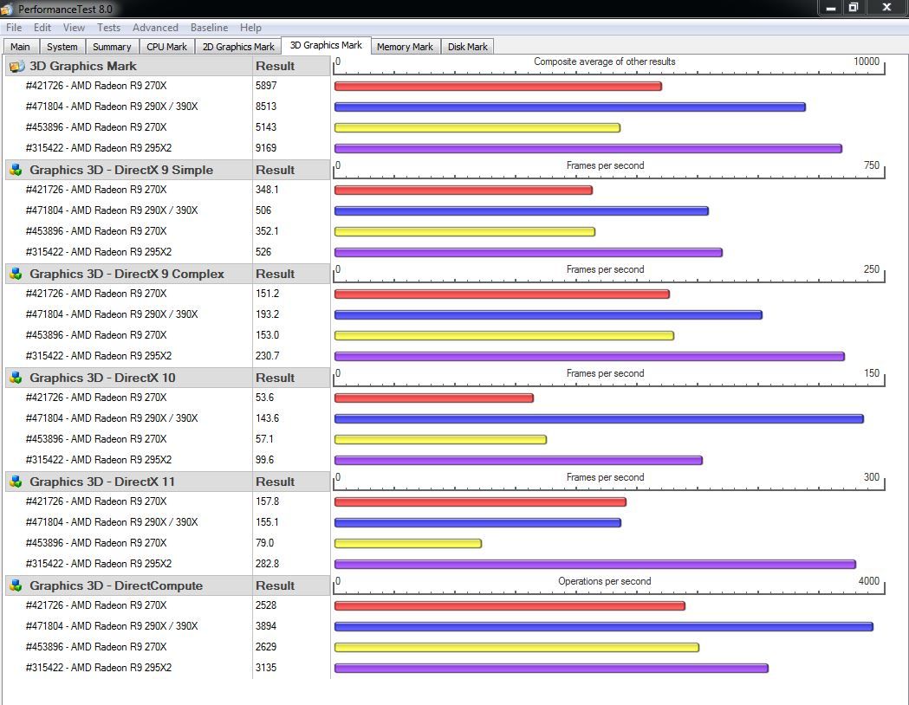Open the View menu

74,27
